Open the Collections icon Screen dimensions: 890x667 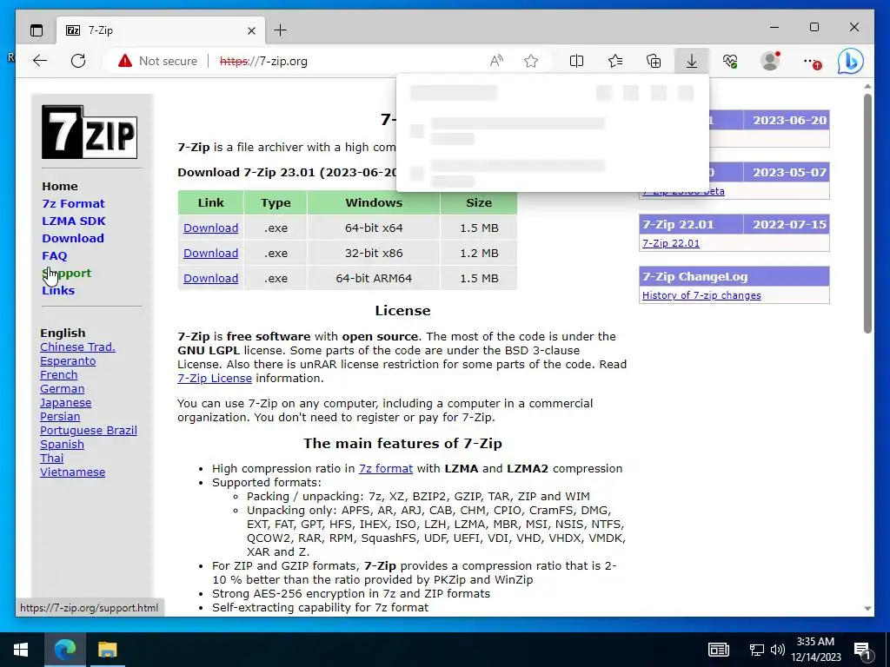(x=654, y=61)
